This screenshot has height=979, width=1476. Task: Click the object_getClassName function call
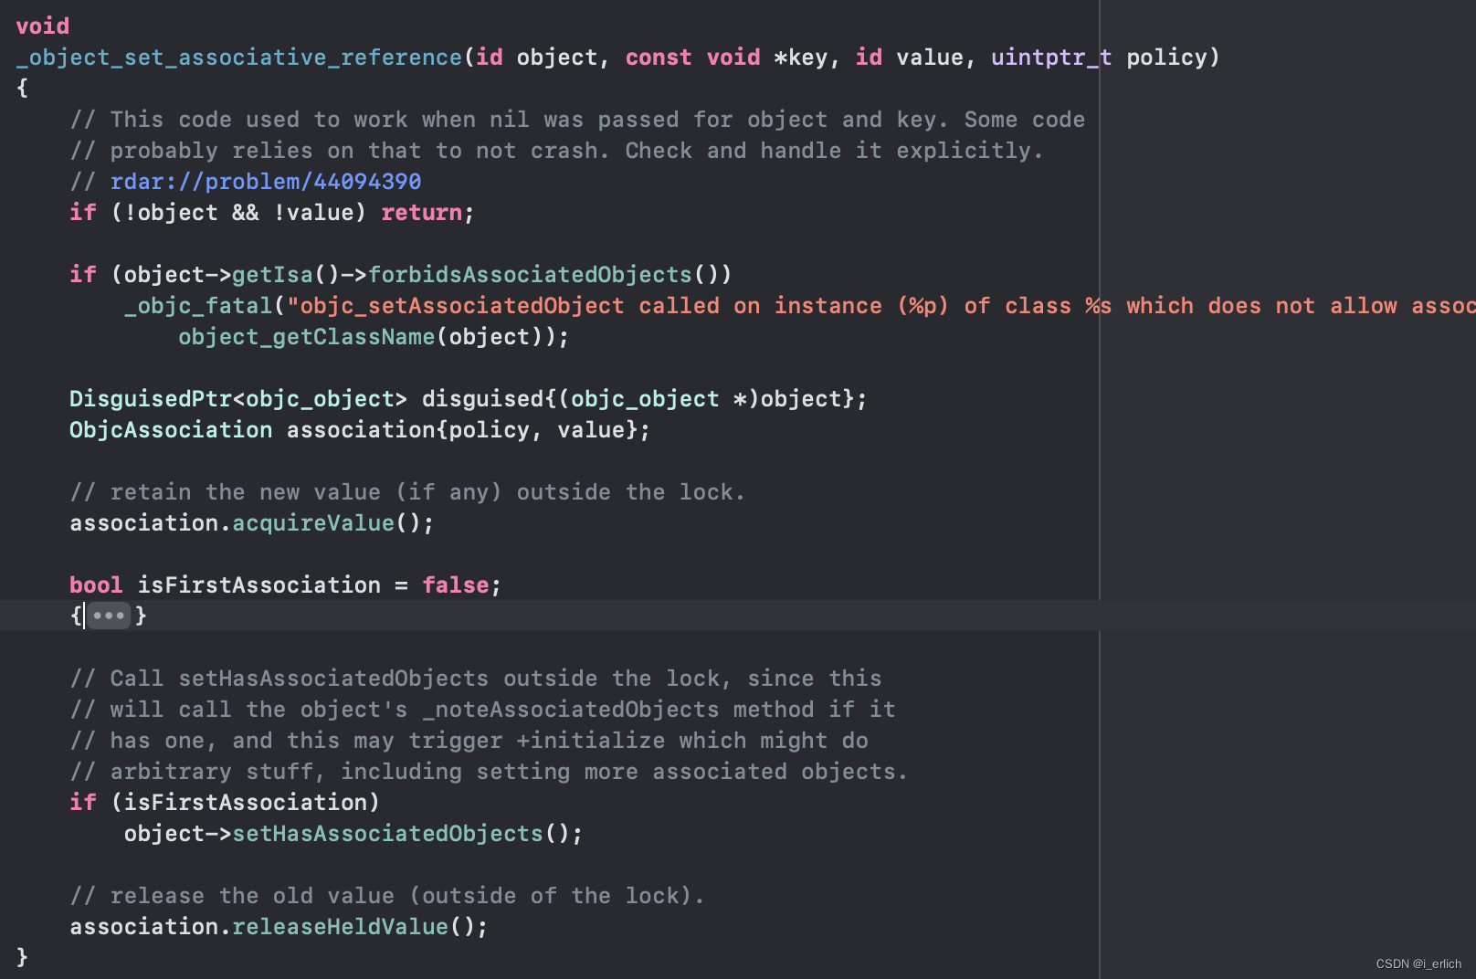click(x=307, y=337)
